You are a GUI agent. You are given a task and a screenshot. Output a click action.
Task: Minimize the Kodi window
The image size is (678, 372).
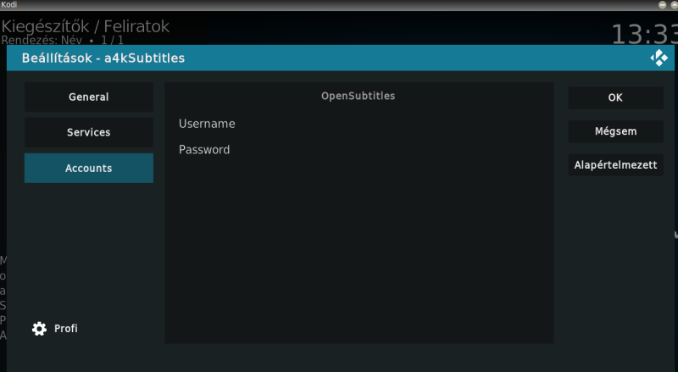(663, 5)
